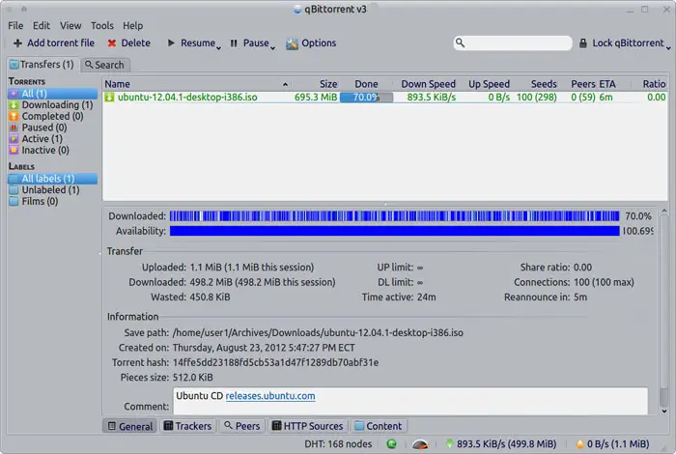
Task: Click the magnifier icon in the search field
Action: click(x=460, y=43)
